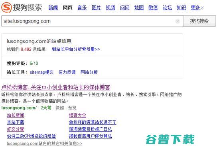Screen dimensions: 217x148
Task: Select the 网页 web tab
Action: (x=67, y=8)
